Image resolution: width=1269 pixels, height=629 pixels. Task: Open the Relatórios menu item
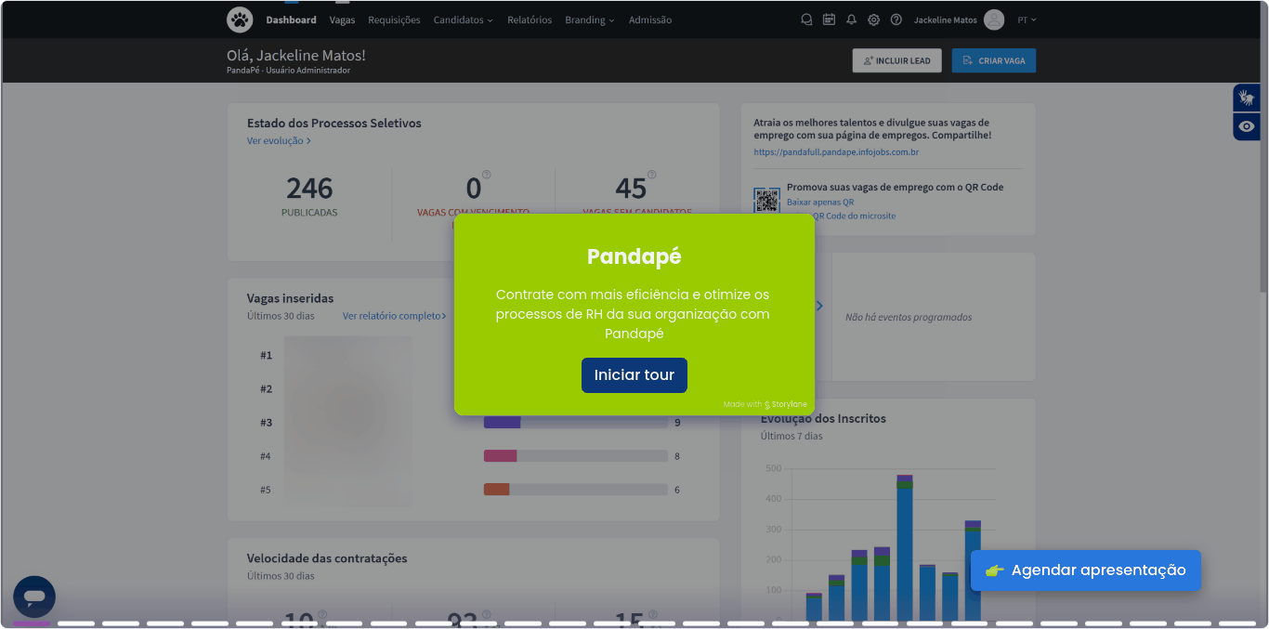pyautogui.click(x=530, y=20)
